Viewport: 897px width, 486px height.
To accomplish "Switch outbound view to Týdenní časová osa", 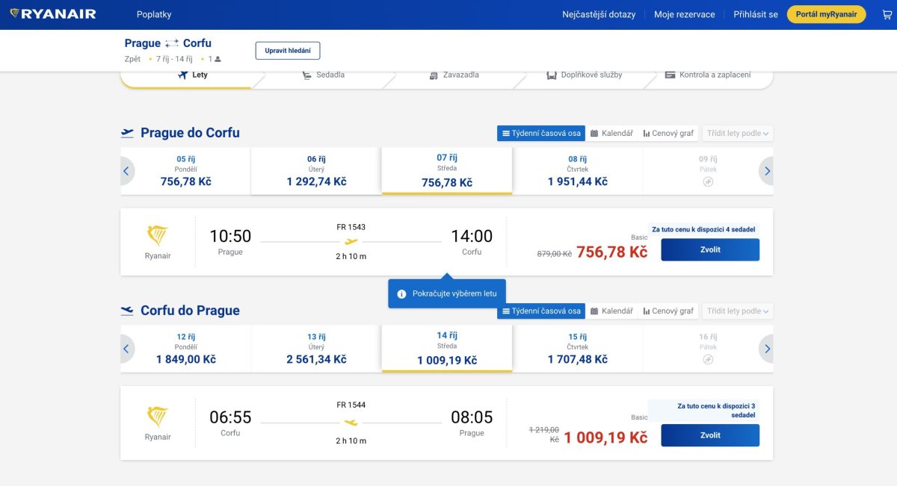I will tap(541, 133).
